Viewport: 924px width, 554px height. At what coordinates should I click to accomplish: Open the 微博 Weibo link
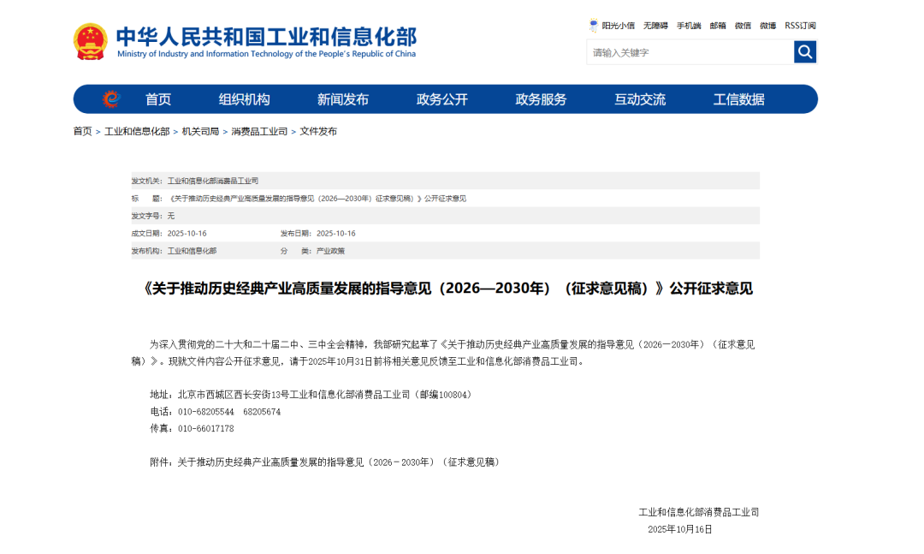point(767,26)
